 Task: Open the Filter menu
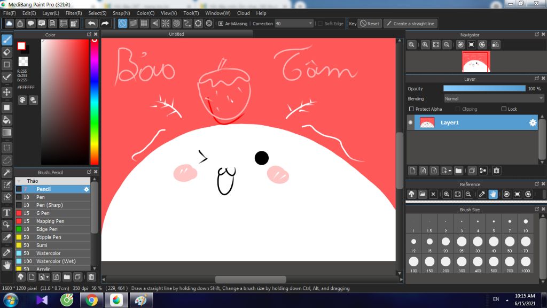[x=74, y=13]
